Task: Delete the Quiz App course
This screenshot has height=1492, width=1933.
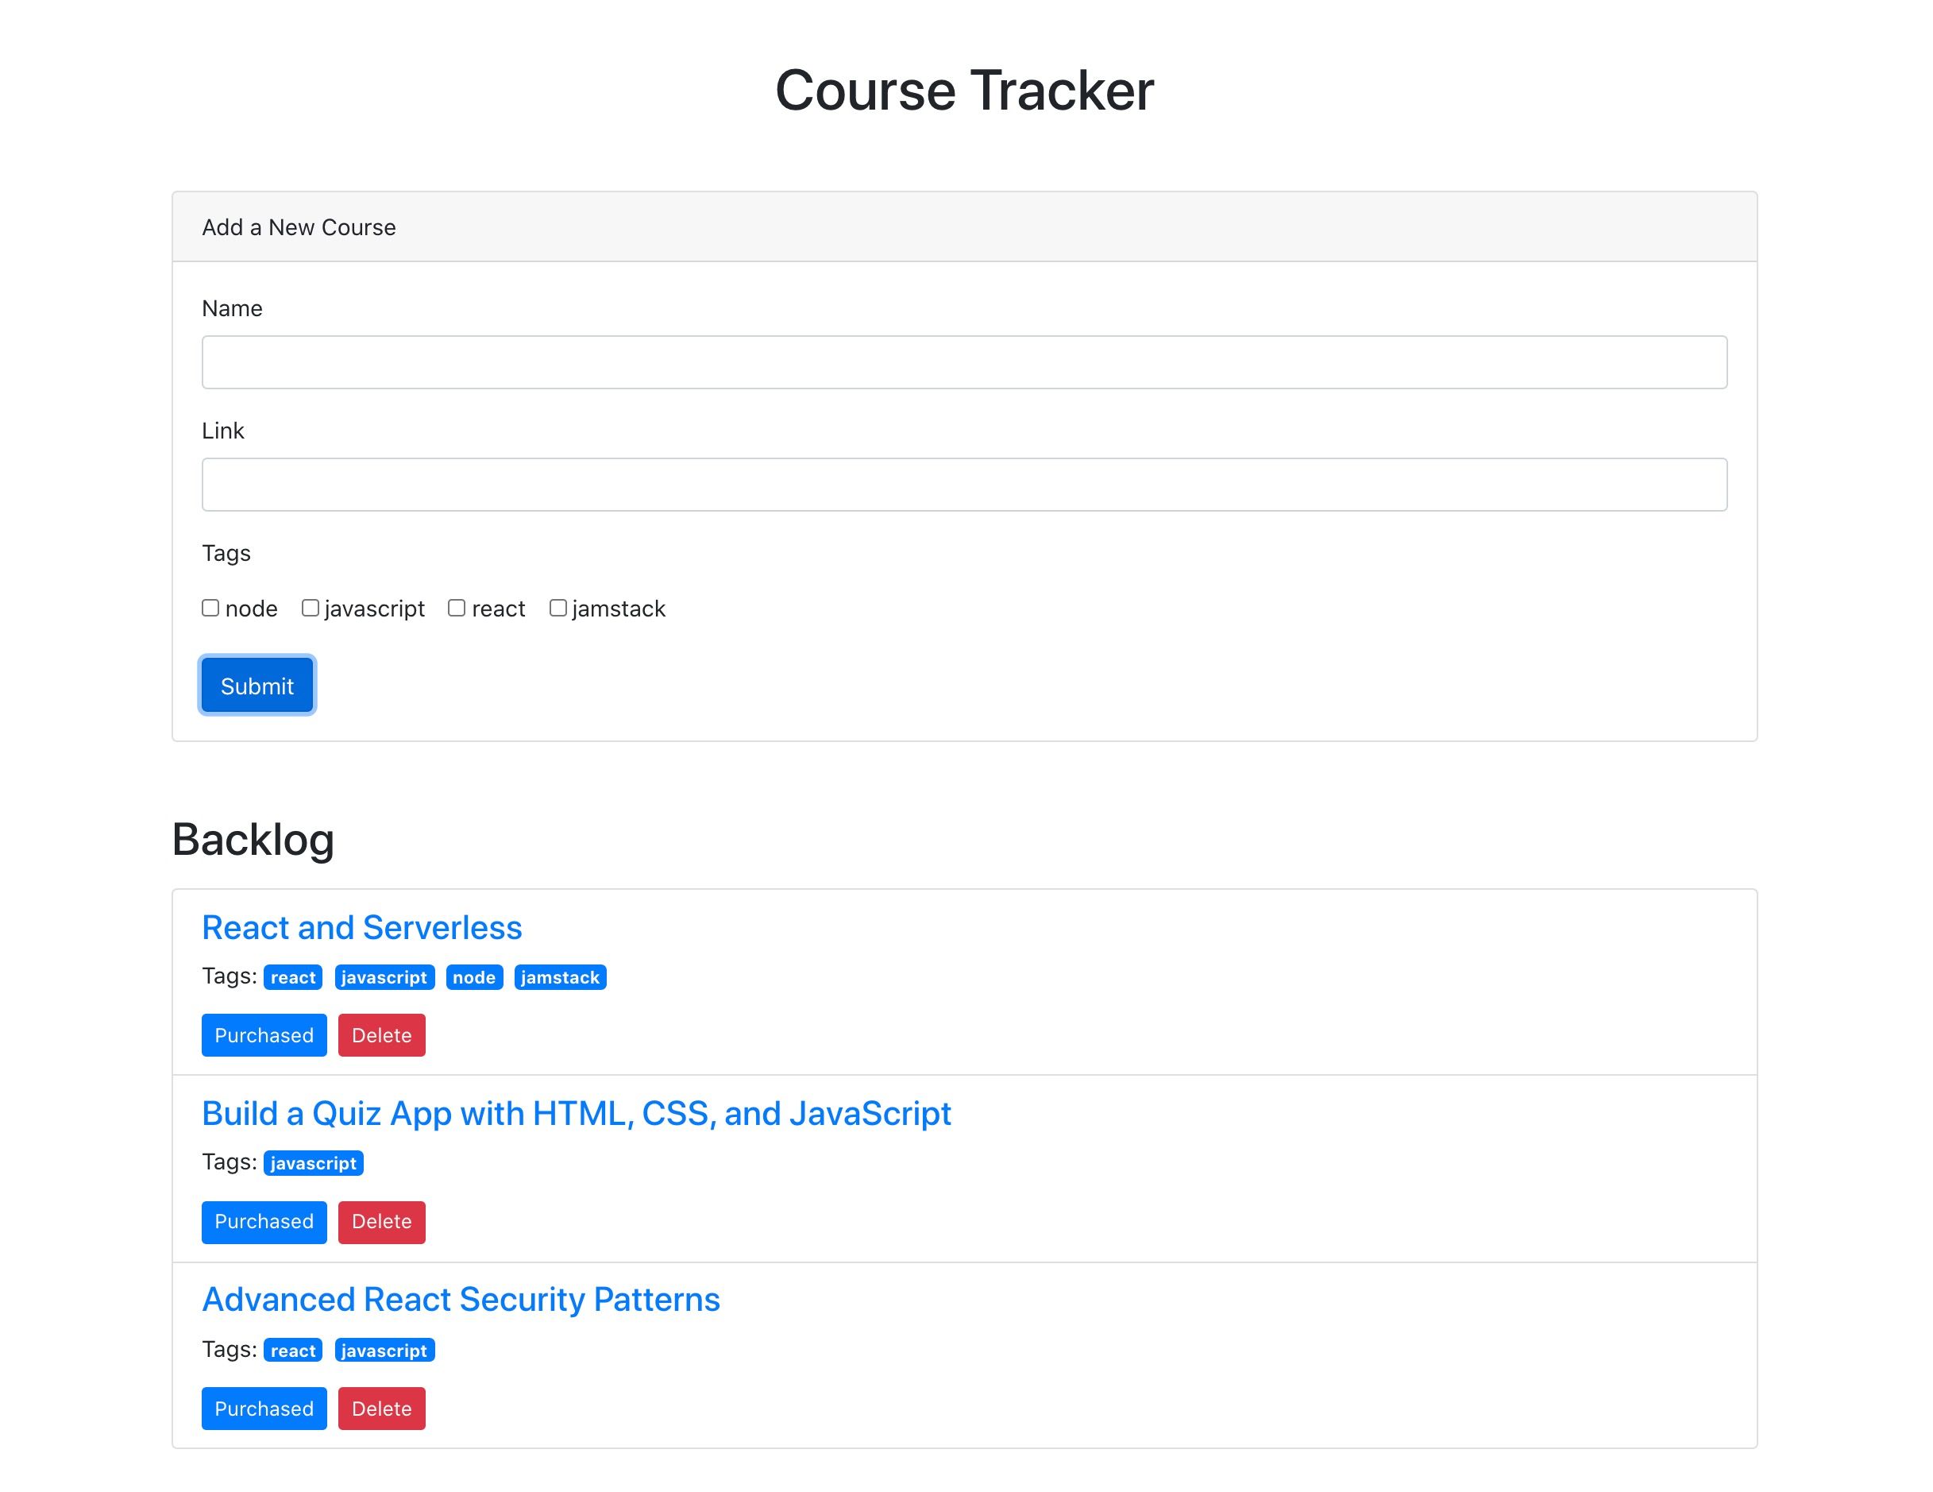Action: (381, 1222)
